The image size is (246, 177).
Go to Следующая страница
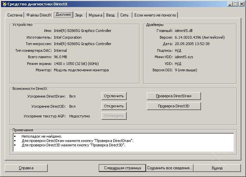pos(123,168)
